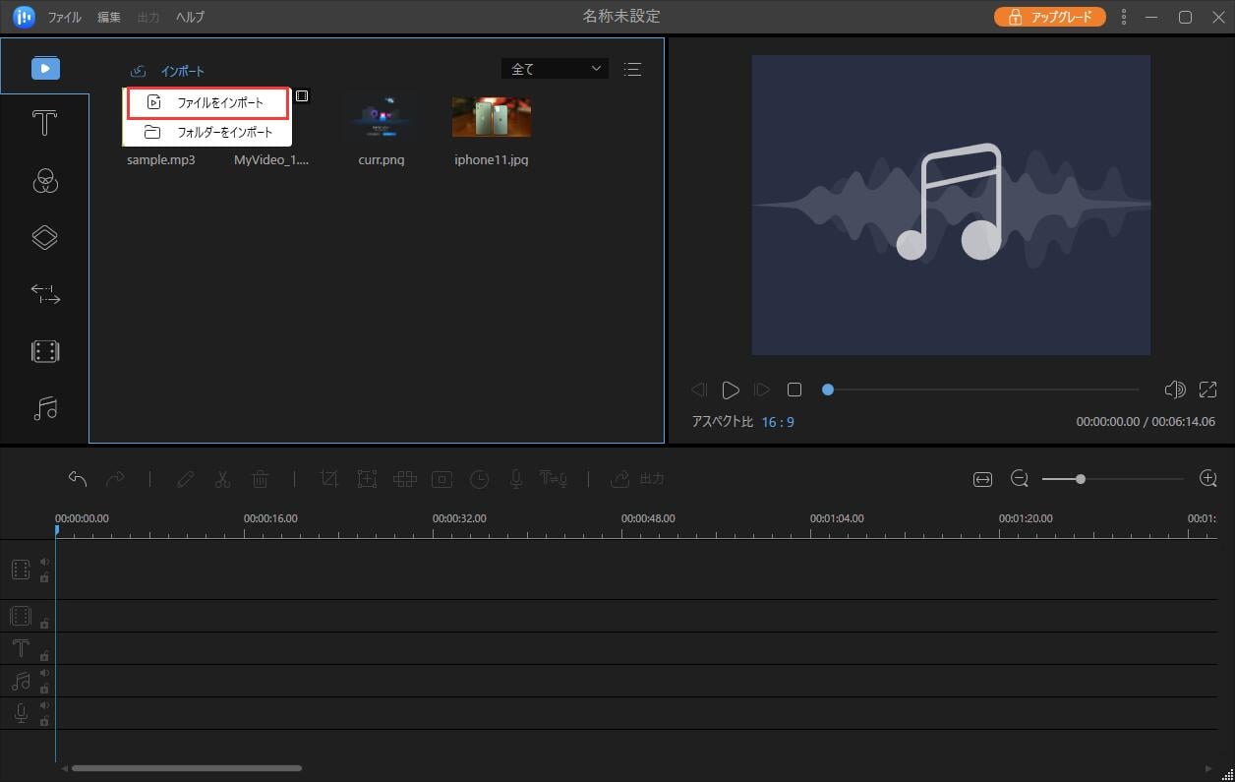Choose フォルダーをインポート from import menu
1235x782 pixels.
point(207,132)
